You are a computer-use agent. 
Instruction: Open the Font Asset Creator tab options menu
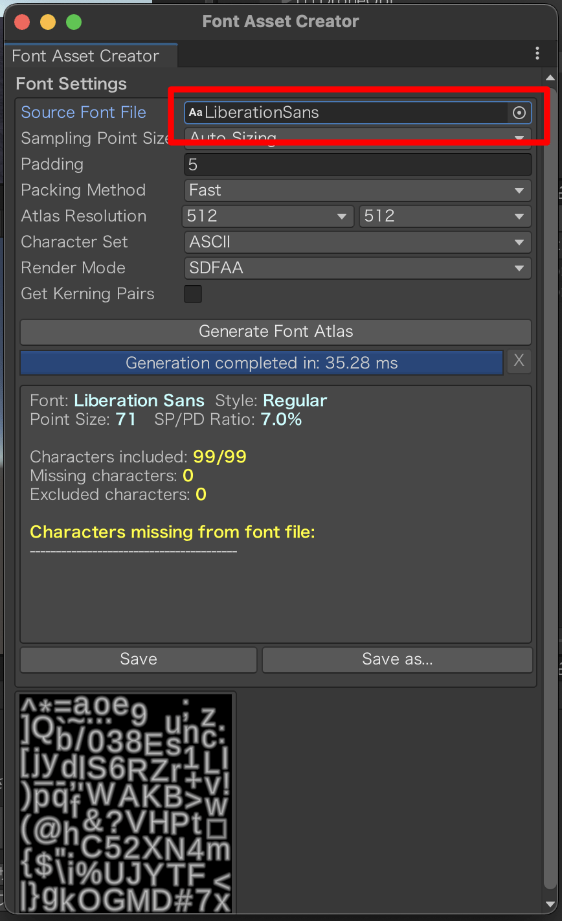tap(537, 53)
